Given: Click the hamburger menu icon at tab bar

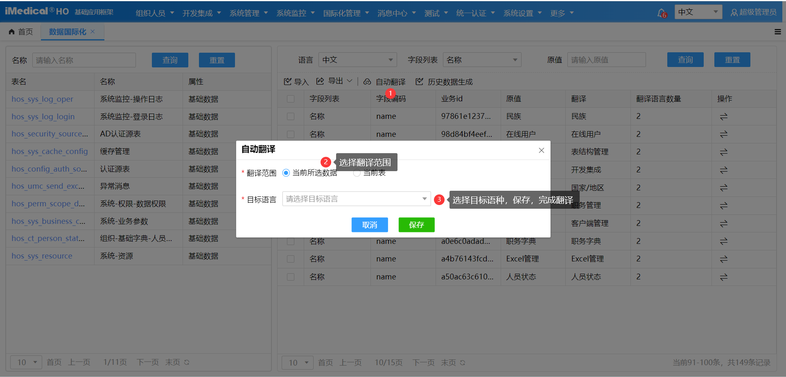Looking at the screenshot, I should pos(778,32).
